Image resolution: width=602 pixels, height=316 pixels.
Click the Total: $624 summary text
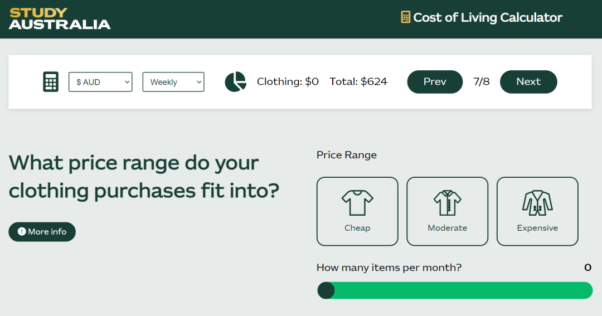pos(358,81)
